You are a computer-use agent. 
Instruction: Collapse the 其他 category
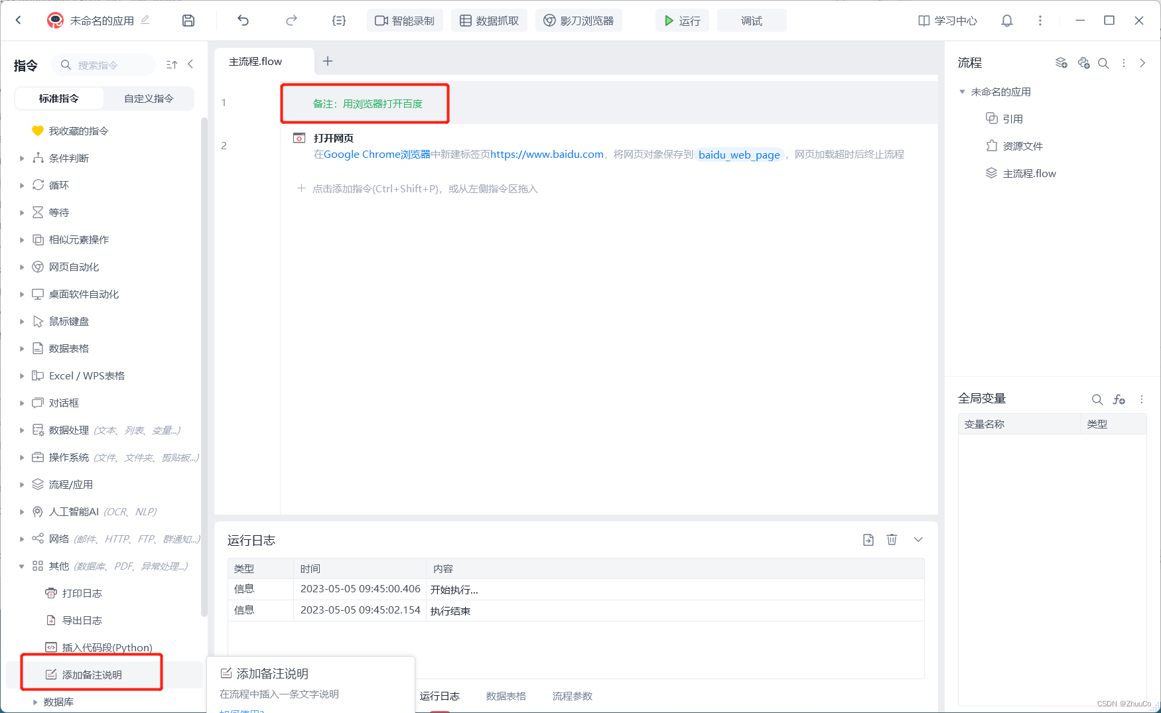point(22,566)
